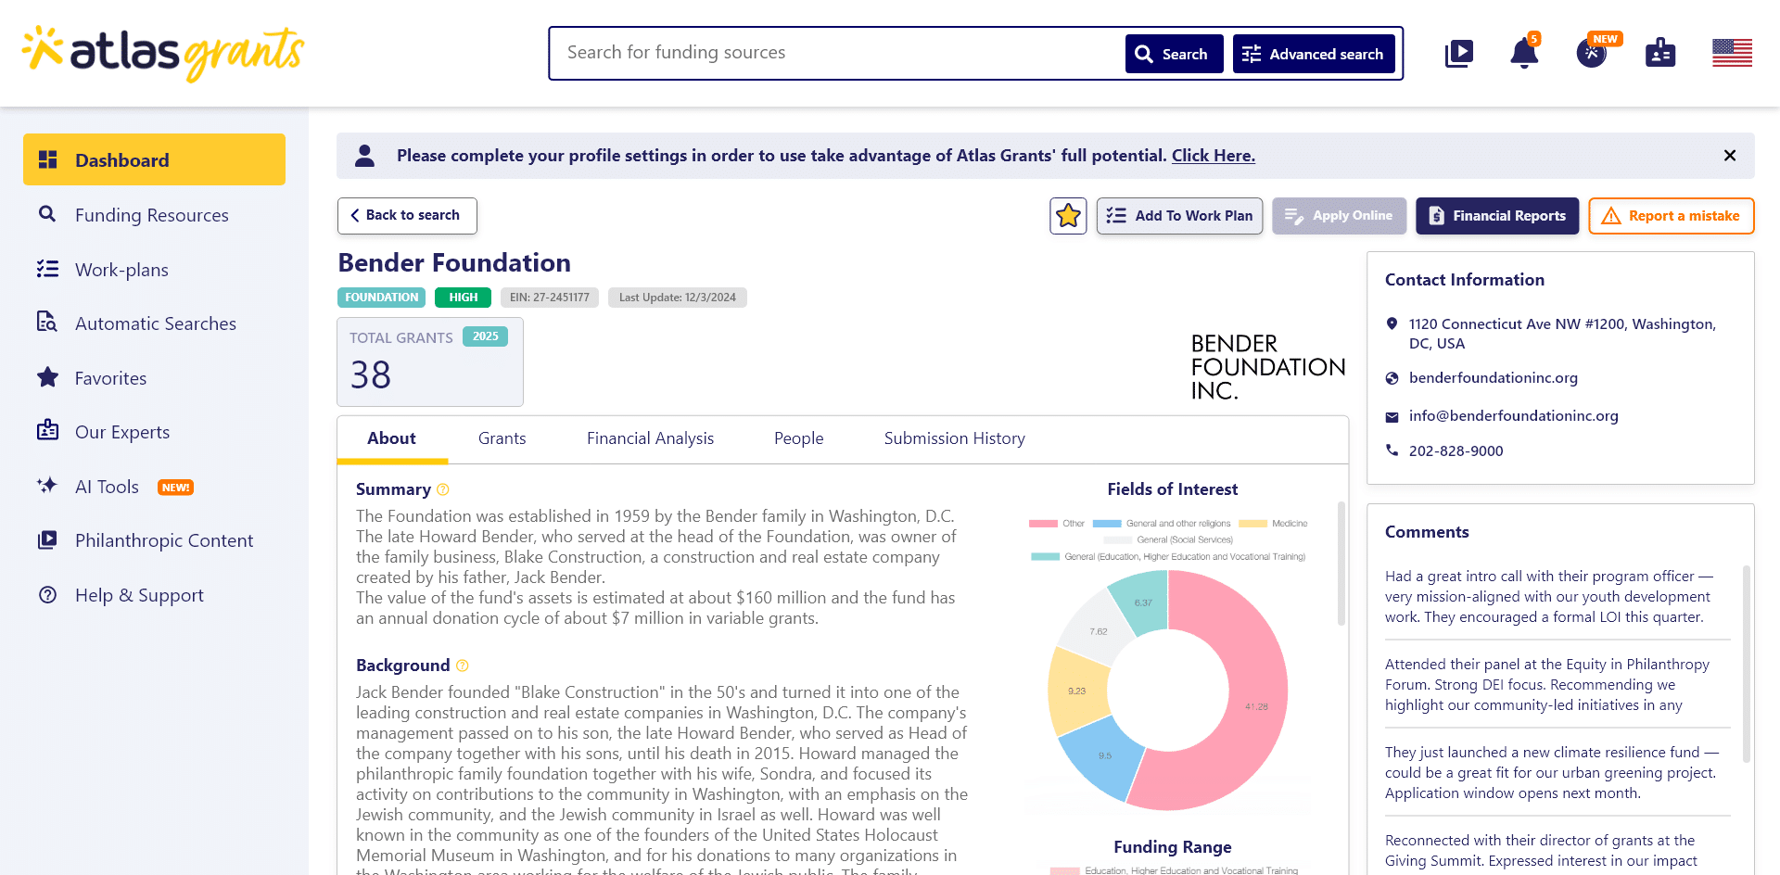Image resolution: width=1780 pixels, height=875 pixels.
Task: Go Back to search
Action: [x=407, y=215]
